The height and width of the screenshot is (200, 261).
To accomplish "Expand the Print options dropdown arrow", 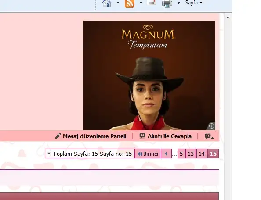I will pos(178,3).
